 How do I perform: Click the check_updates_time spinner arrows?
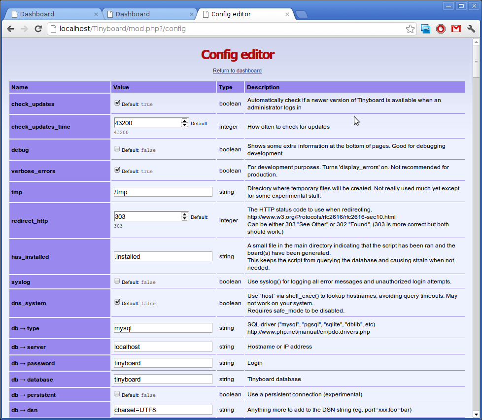185,123
